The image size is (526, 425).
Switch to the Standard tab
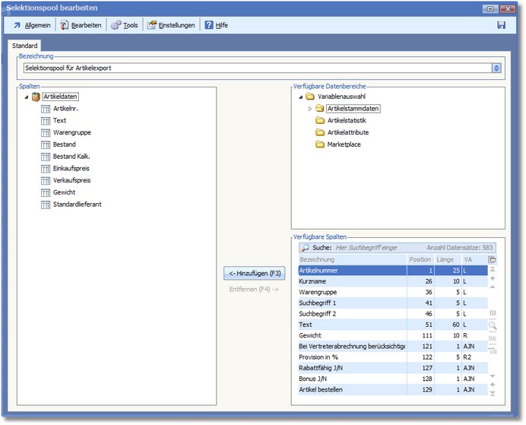(24, 46)
